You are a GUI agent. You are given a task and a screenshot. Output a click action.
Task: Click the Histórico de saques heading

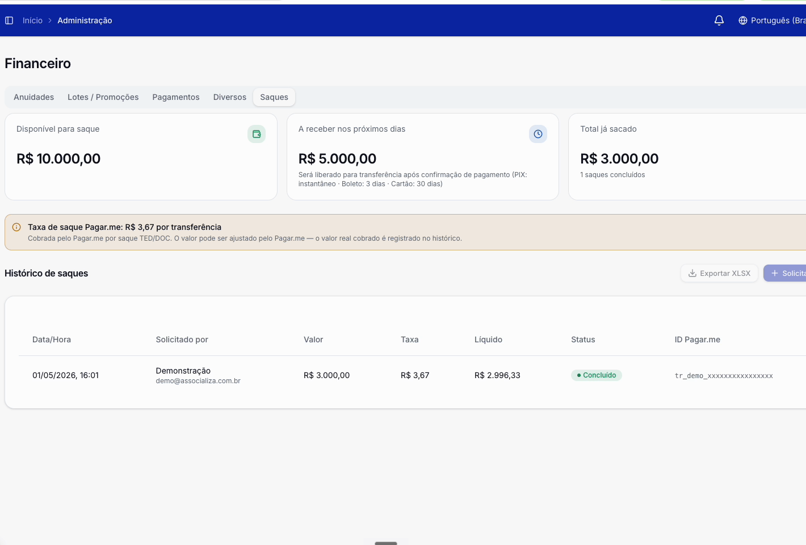point(47,273)
